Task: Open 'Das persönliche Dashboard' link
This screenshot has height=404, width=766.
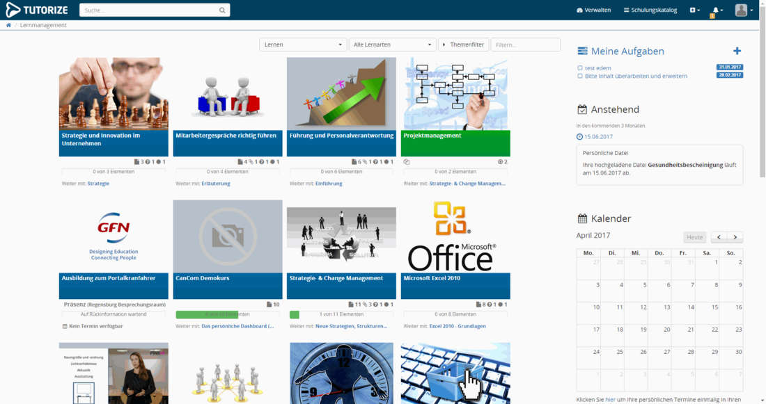Action: (237, 326)
